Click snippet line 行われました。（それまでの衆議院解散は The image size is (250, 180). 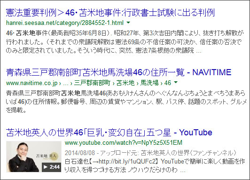124,42
